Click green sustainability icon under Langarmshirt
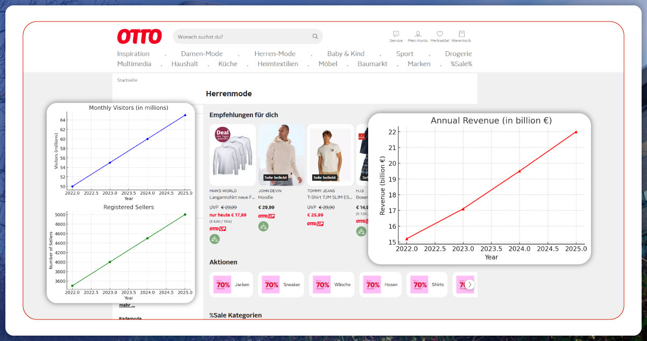The height and width of the screenshot is (341, 647). coord(215,239)
